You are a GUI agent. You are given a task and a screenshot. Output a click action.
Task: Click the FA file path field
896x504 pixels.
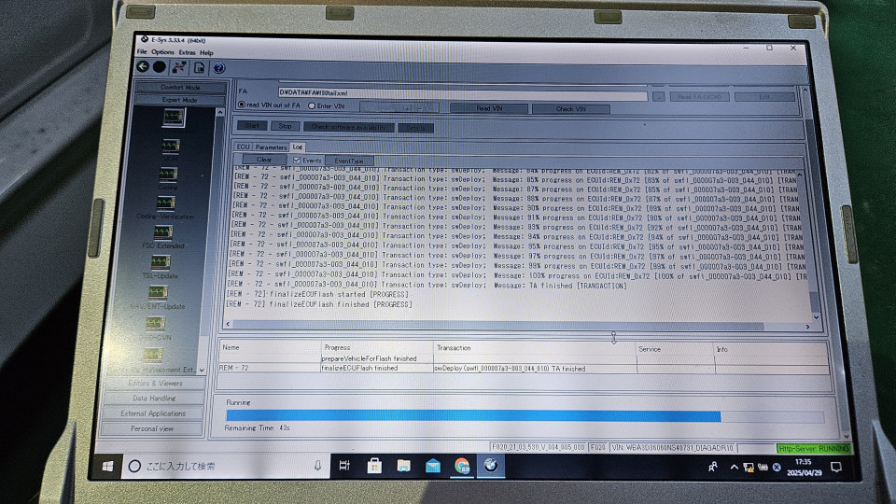click(462, 93)
